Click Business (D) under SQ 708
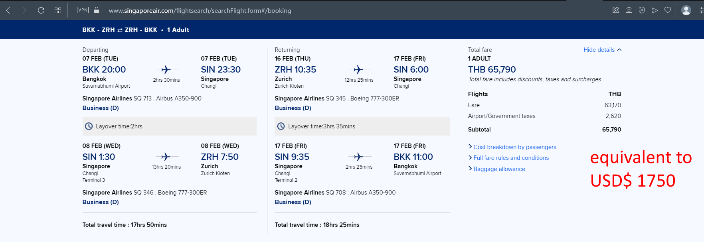 click(293, 202)
